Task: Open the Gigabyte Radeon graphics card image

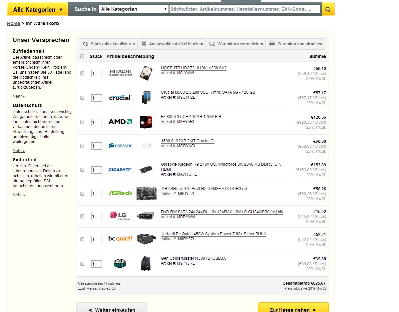Action: [x=146, y=170]
